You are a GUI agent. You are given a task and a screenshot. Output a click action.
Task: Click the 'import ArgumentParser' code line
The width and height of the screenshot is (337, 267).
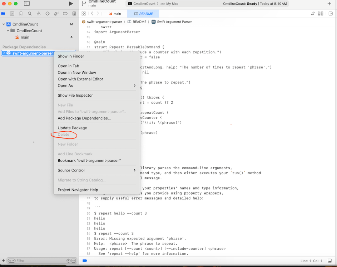click(x=117, y=32)
